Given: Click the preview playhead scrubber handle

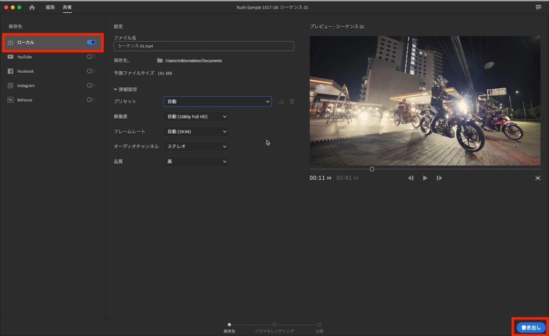Looking at the screenshot, I should [372, 169].
